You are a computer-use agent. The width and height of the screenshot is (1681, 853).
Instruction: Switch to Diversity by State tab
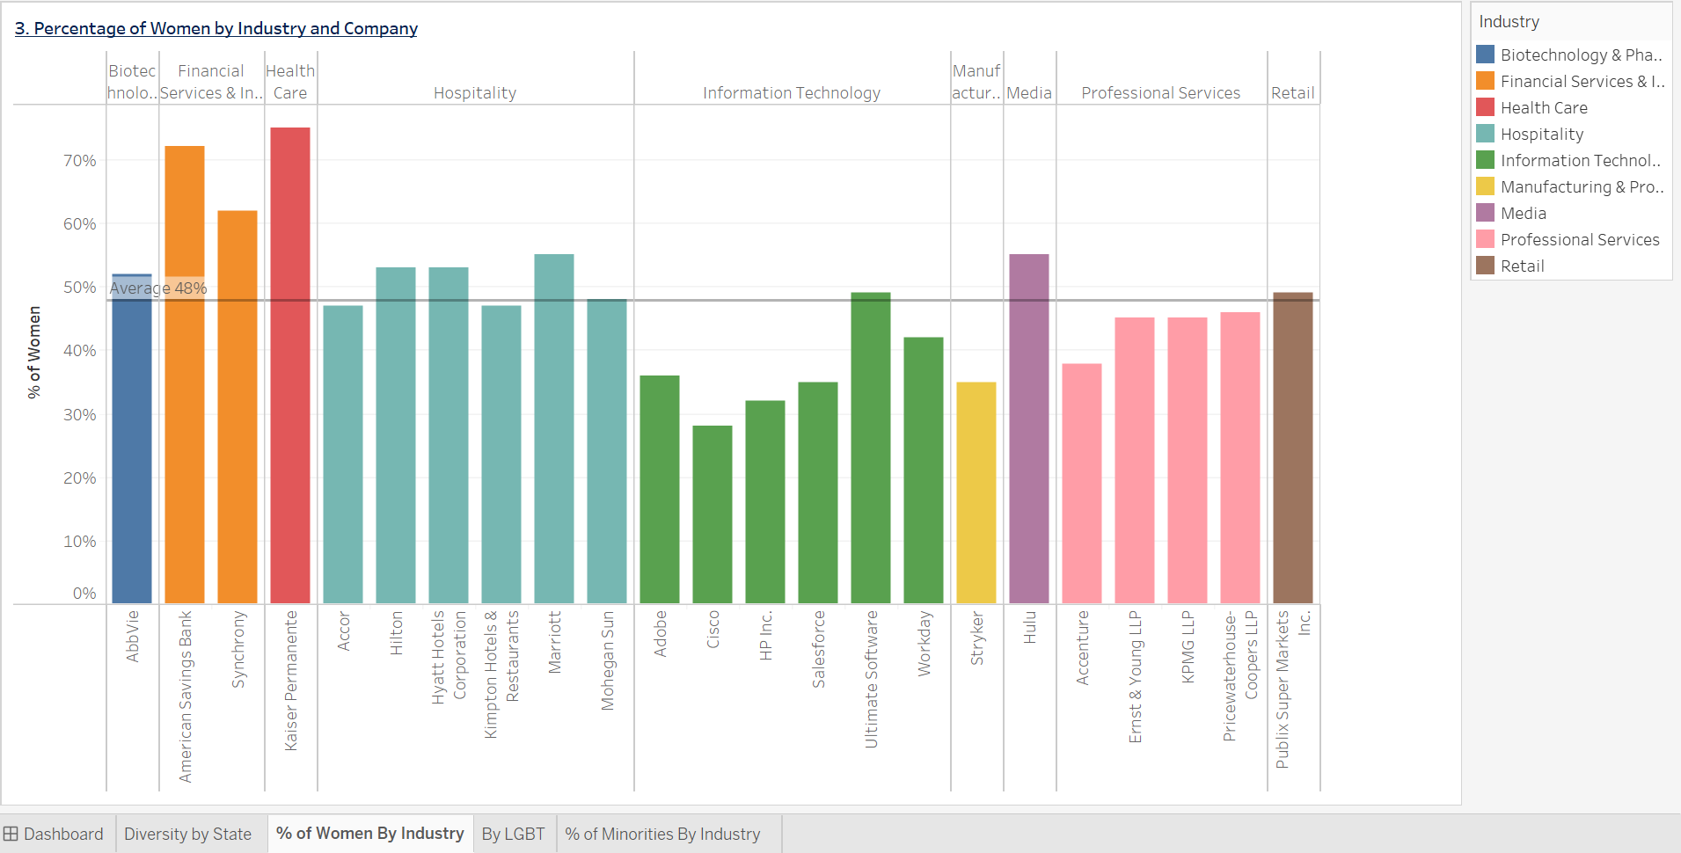point(187,834)
